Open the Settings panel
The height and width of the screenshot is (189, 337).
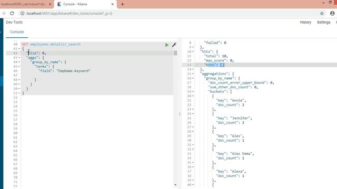(x=323, y=22)
